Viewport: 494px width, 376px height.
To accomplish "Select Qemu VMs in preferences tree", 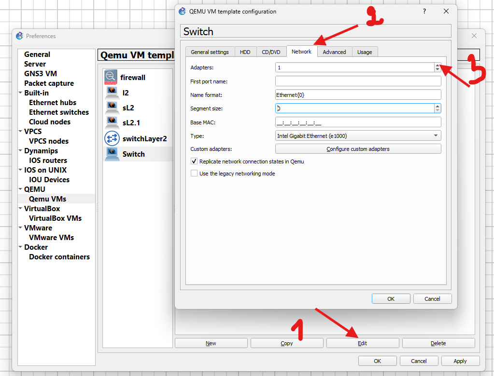I will [48, 199].
